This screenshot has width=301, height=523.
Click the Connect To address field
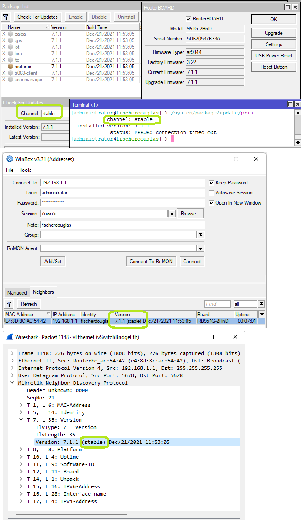(x=122, y=183)
